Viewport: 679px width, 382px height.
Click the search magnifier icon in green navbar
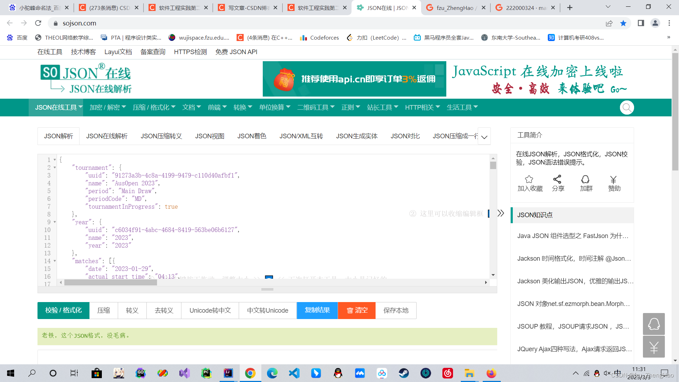pos(627,108)
